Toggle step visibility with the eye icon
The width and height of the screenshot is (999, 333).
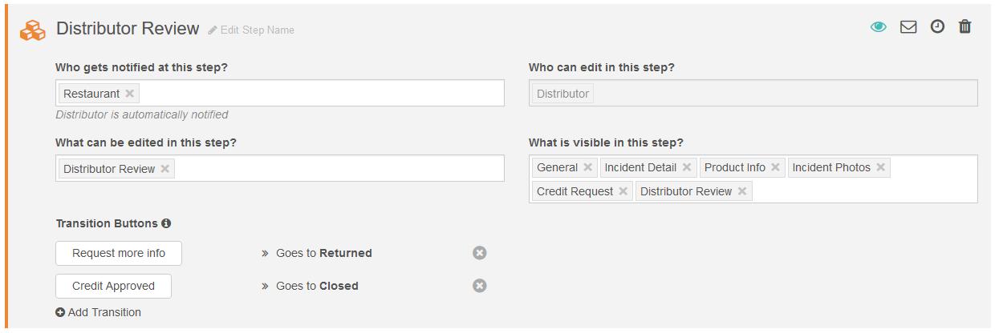coord(879,27)
